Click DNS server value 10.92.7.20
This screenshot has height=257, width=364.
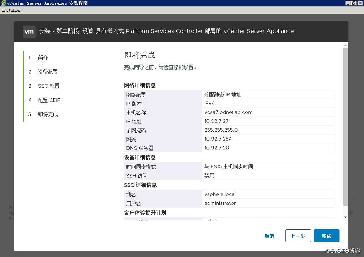pos(216,148)
